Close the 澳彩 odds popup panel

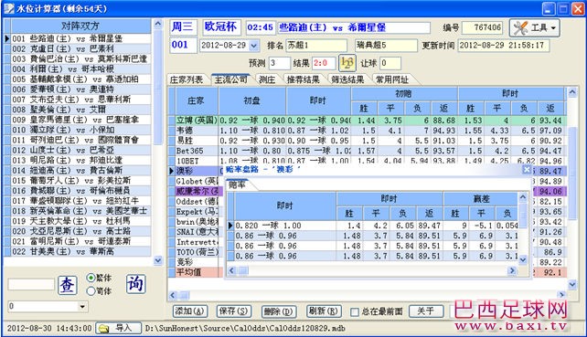click(527, 170)
